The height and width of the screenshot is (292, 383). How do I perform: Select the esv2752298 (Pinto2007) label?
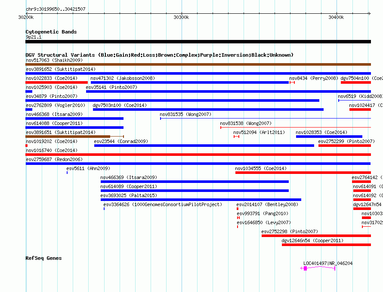(x=290, y=231)
